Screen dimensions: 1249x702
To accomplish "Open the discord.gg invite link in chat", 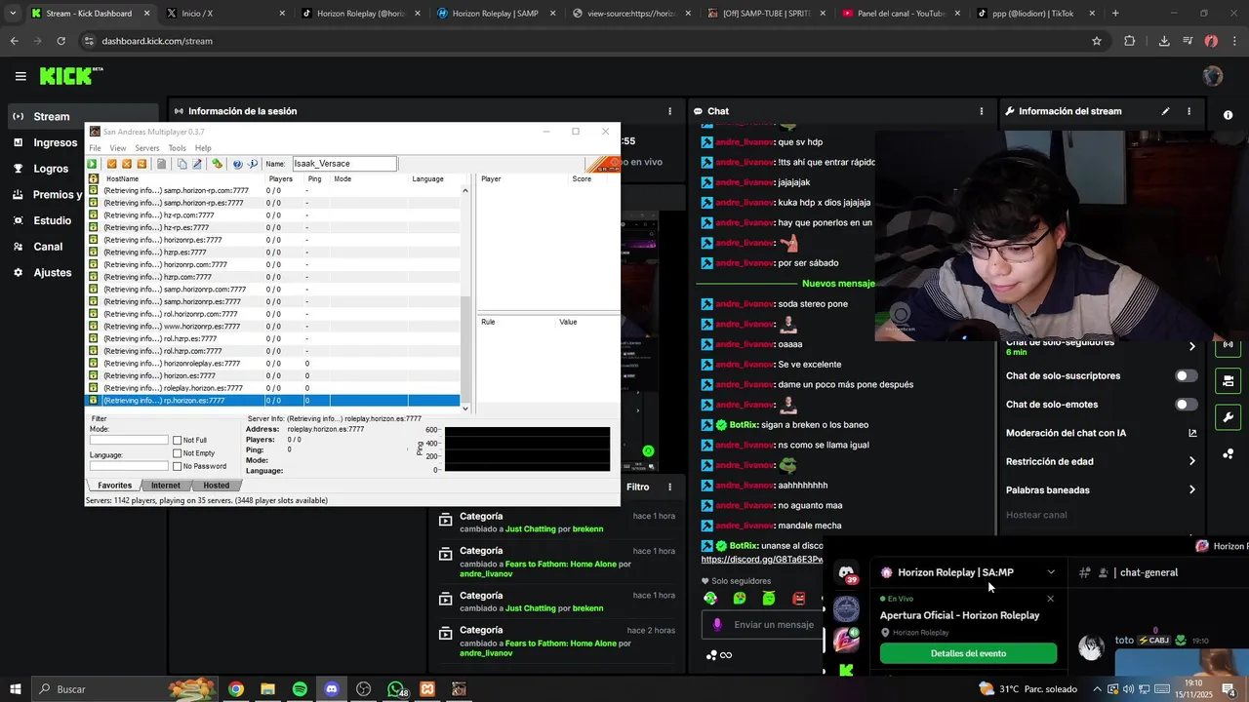I will tap(762, 560).
